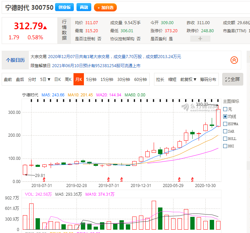
Task: Select the 月K chart tab
Action: tap(79, 79)
